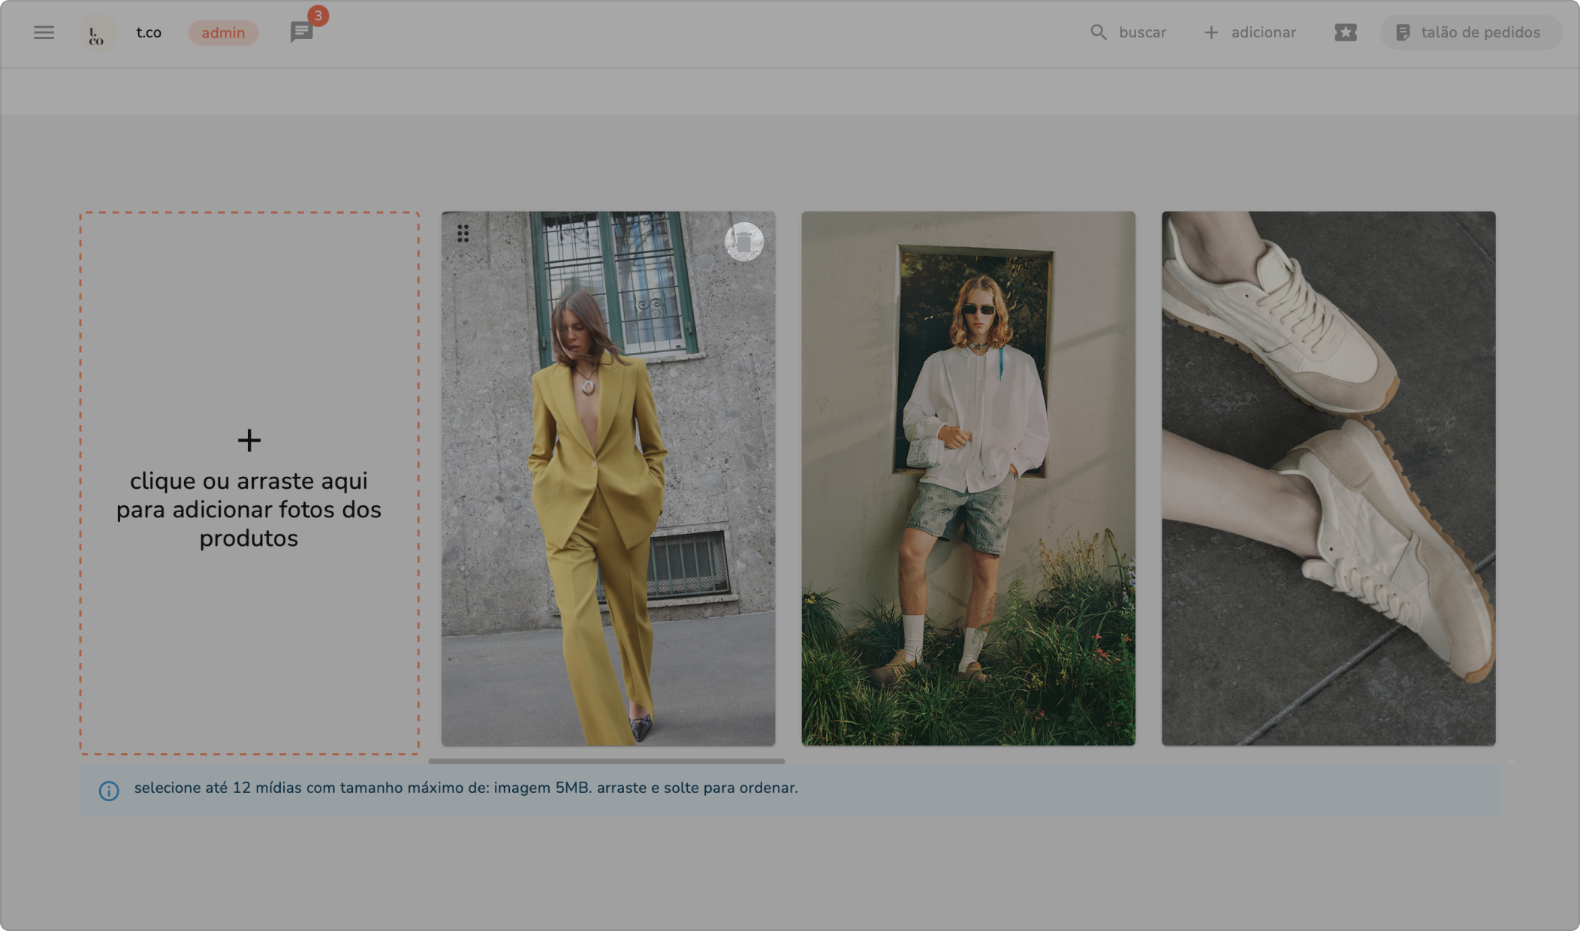Click the red notification badge showing 3
1580x931 pixels.
(318, 16)
